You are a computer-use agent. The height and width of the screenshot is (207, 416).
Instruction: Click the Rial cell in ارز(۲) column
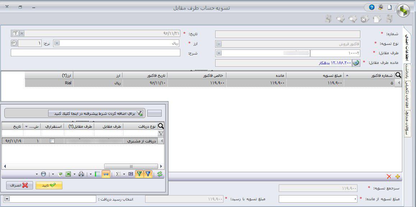click(x=49, y=83)
